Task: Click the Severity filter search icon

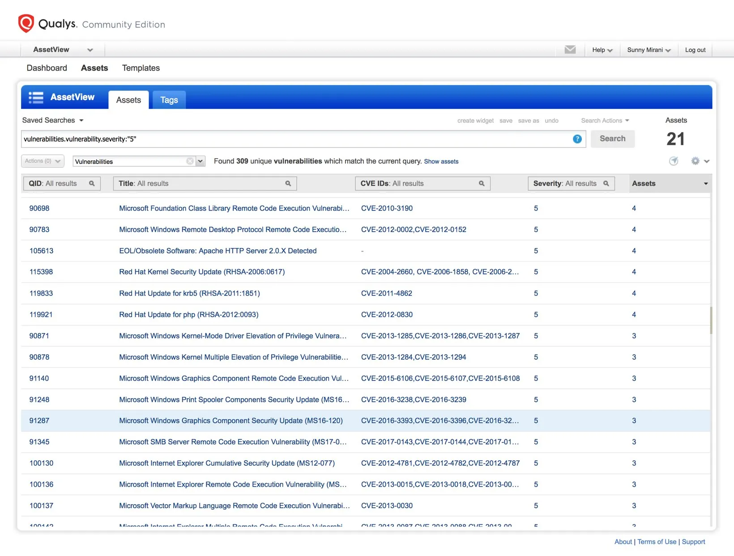Action: point(606,184)
